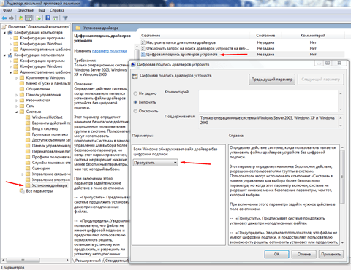Screen dimensions: 351x270
Task: Expand the Компоненты Windows tree node
Action: pyautogui.click(x=17, y=78)
